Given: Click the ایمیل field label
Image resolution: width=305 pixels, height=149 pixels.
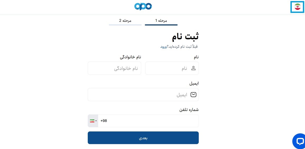Looking at the screenshot, I should 194,83.
